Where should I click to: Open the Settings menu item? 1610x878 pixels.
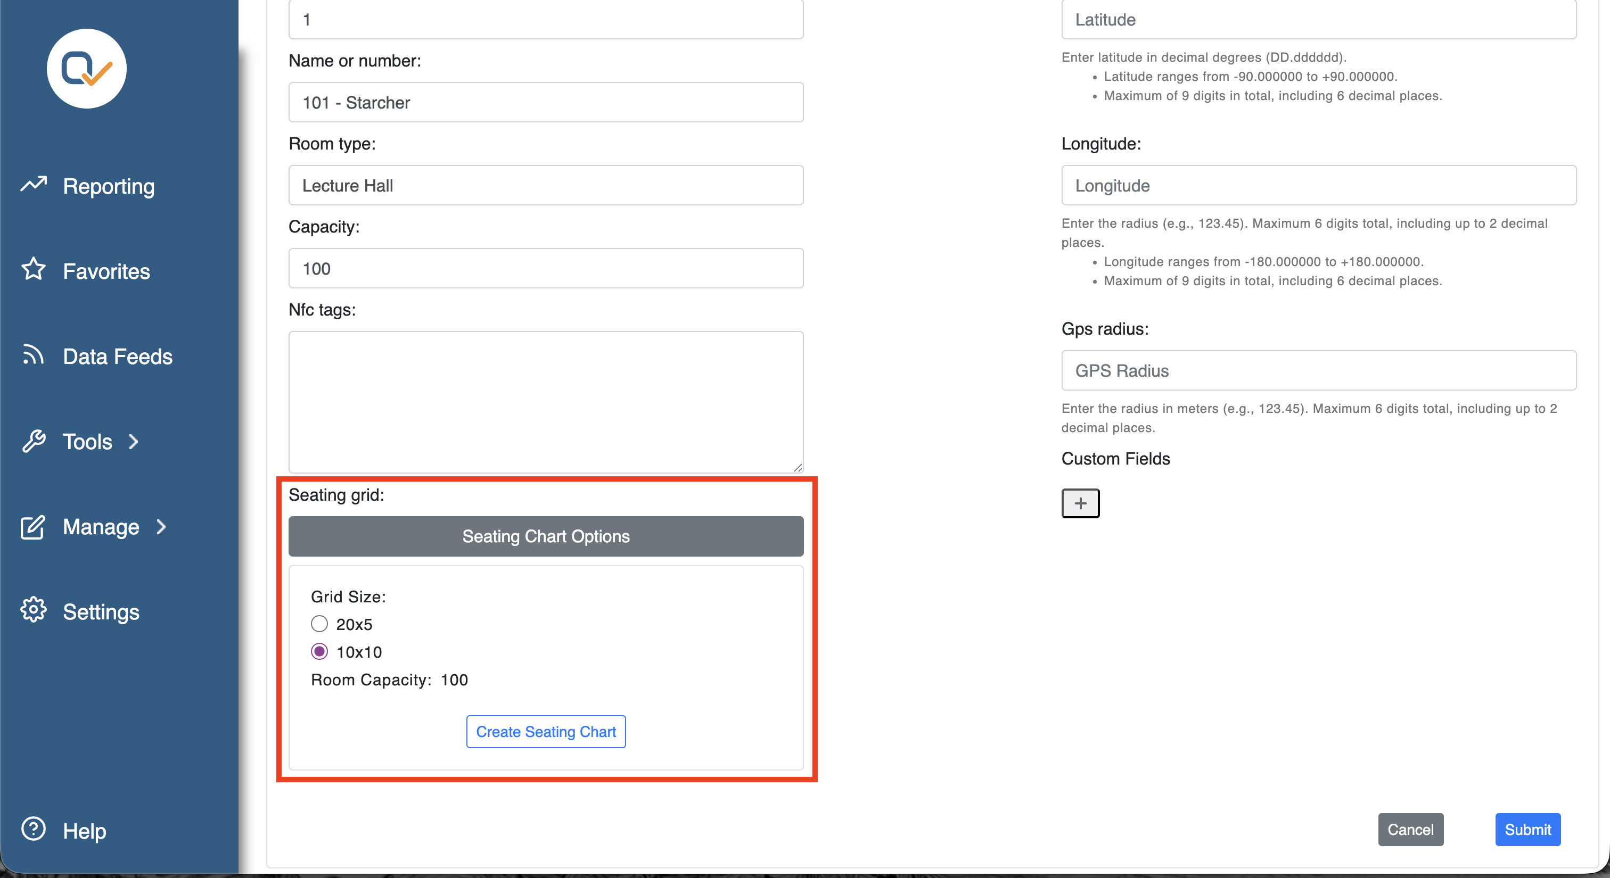click(x=101, y=612)
